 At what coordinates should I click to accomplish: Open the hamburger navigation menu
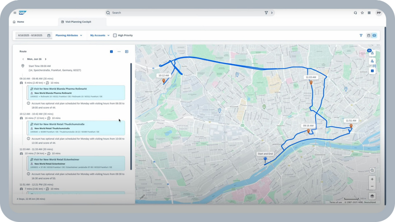[x=15, y=13]
